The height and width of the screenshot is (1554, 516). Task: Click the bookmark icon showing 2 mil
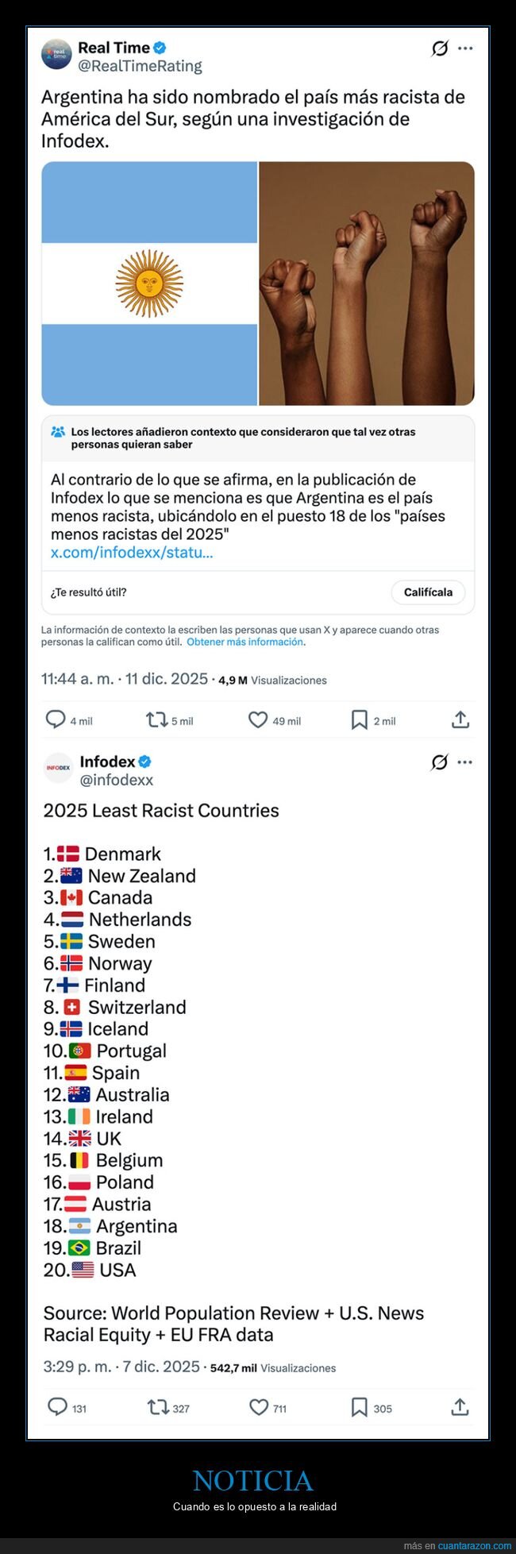(x=359, y=719)
